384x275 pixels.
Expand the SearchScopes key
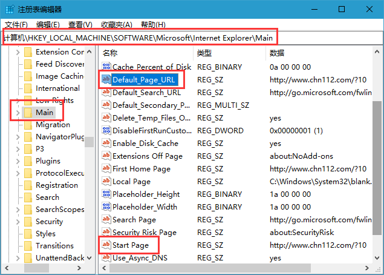[18, 210]
